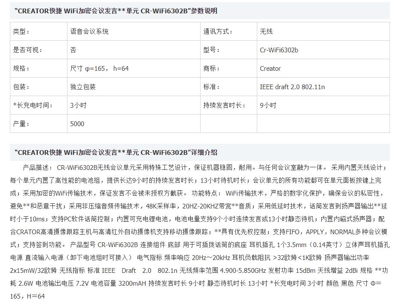Click the 独立包装 packaging value
408x308 pixels.
click(x=83, y=87)
